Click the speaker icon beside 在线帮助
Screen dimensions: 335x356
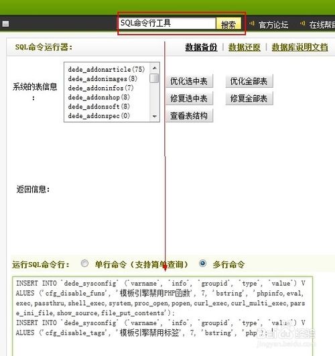[302, 23]
